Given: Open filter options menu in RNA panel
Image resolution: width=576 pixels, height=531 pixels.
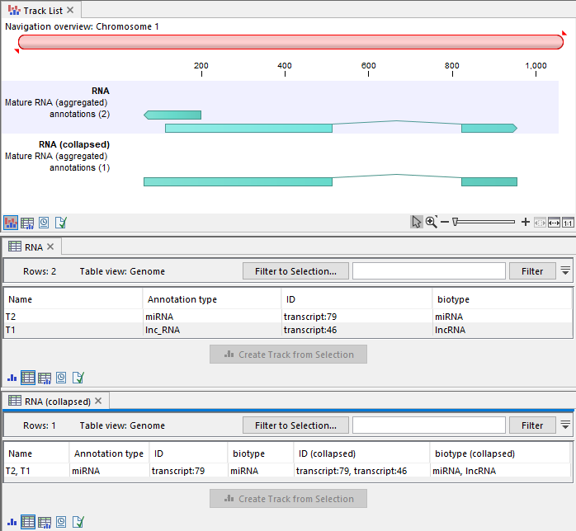Looking at the screenshot, I should tap(565, 270).
